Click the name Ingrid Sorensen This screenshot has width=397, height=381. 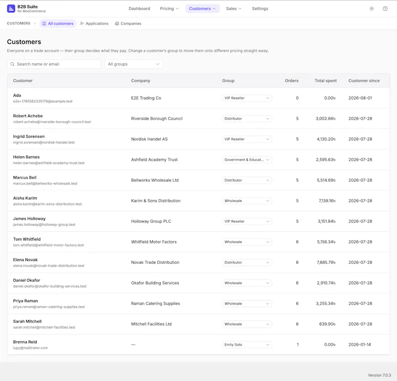29,136
